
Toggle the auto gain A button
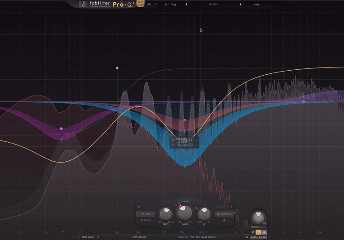(258, 232)
